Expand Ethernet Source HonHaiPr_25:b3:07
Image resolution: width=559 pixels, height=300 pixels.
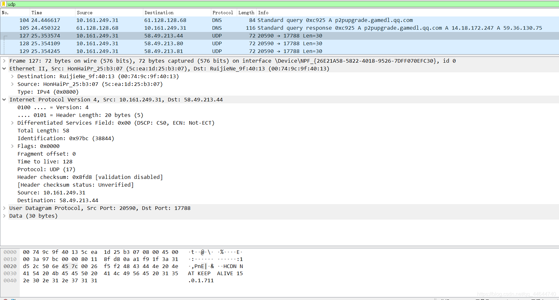pos(12,84)
